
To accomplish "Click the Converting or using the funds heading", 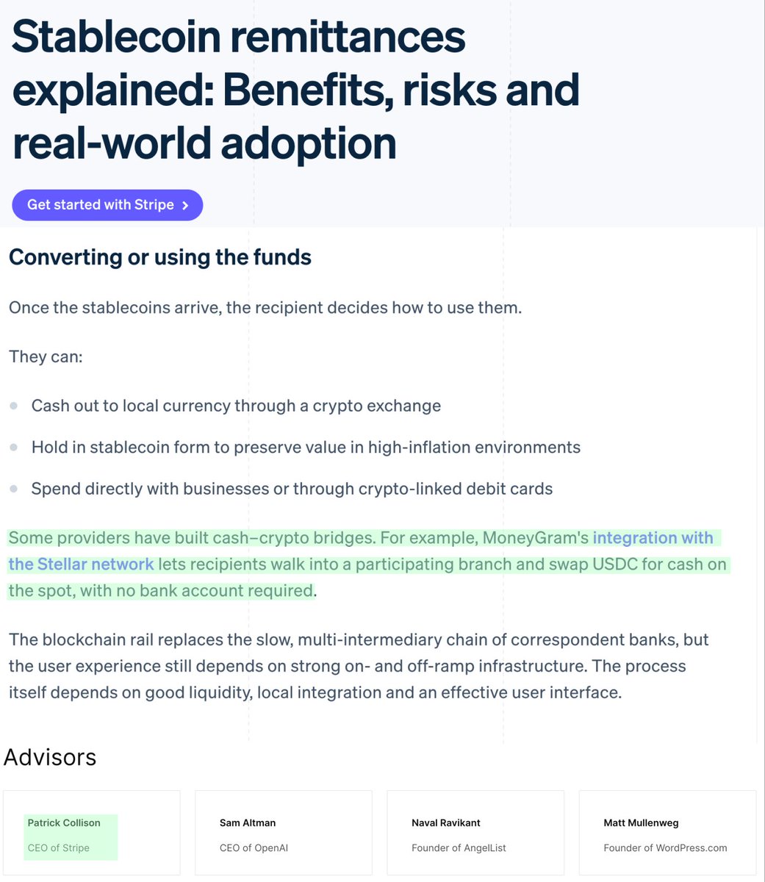I will (x=160, y=257).
